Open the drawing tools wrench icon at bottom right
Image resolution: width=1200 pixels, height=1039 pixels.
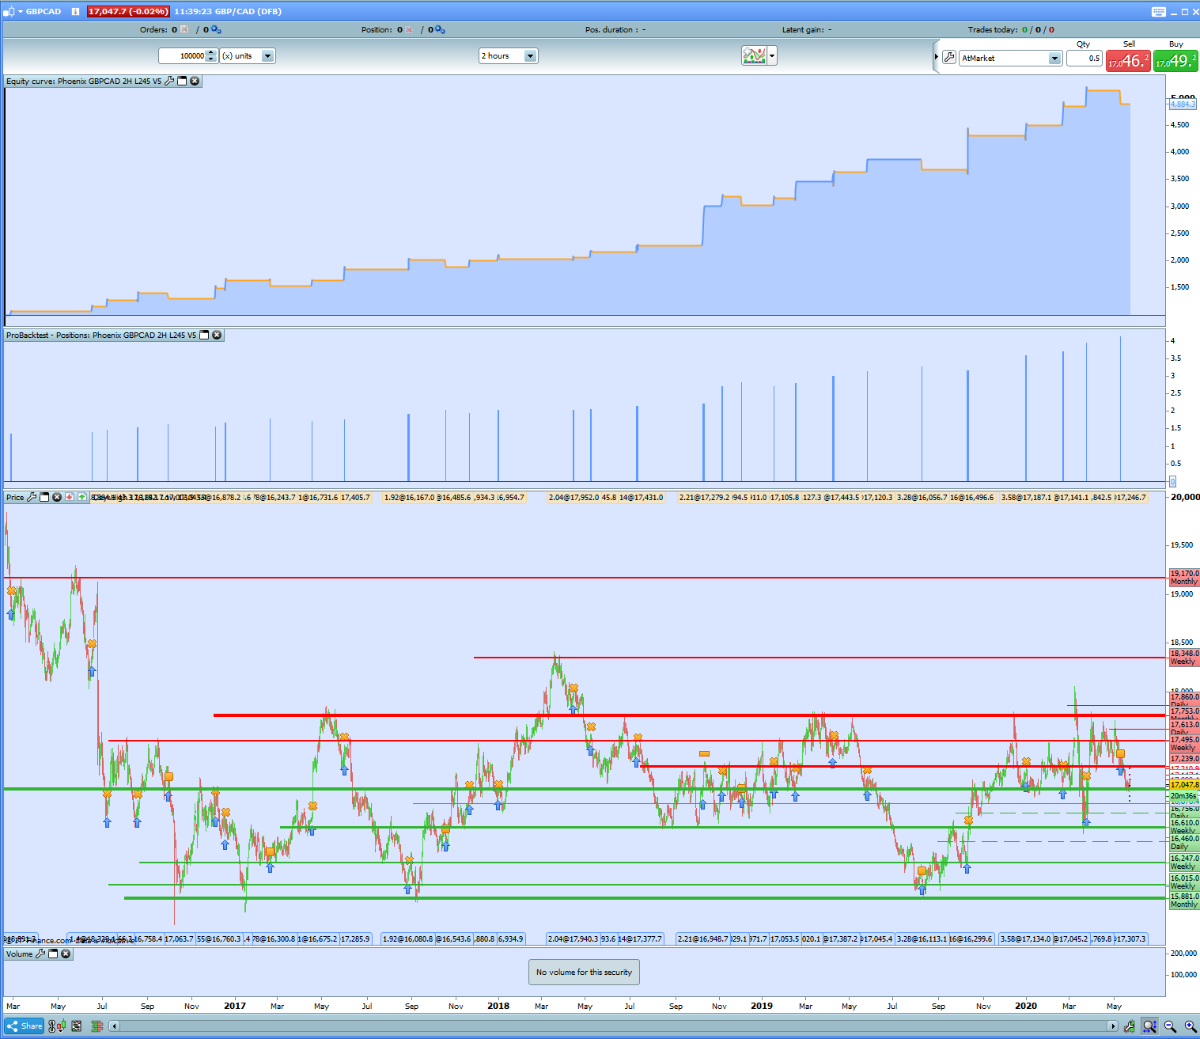coord(1129,1026)
